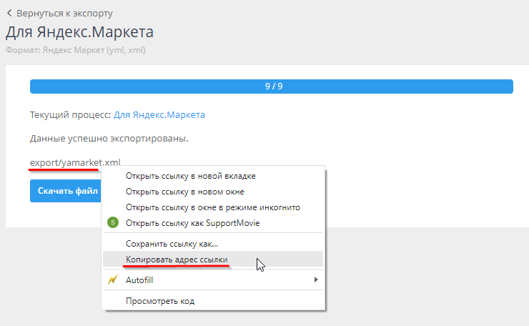Click the large "Для Яндекс.Маркета" page heading
The image size is (529, 326).
point(79,32)
